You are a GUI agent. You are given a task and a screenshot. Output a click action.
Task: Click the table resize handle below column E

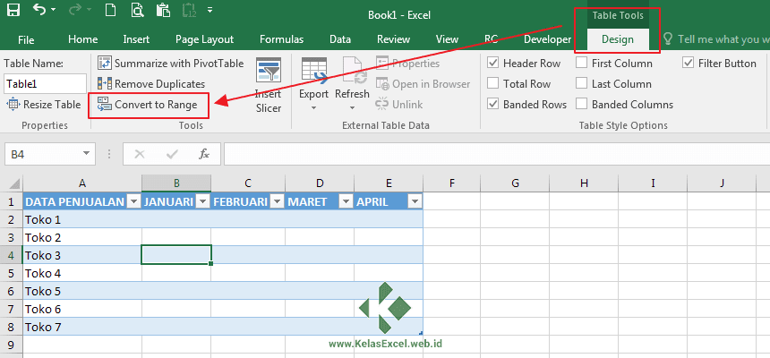click(421, 334)
